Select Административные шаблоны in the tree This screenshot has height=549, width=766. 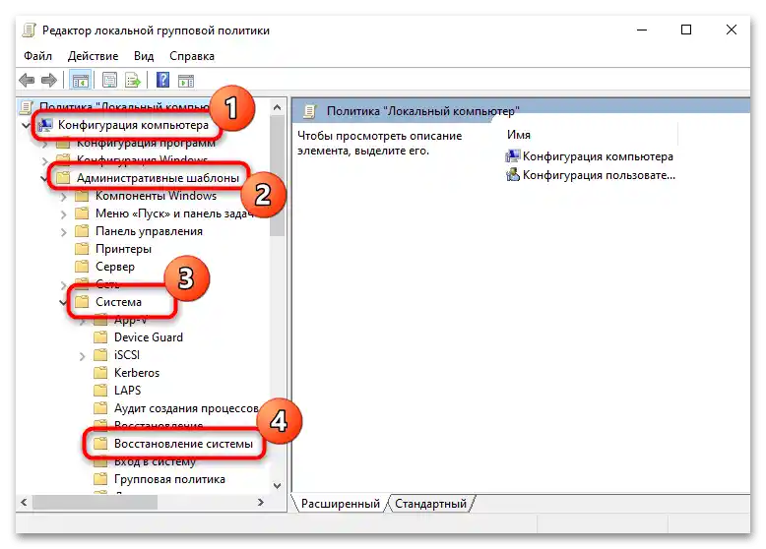pyautogui.click(x=158, y=178)
